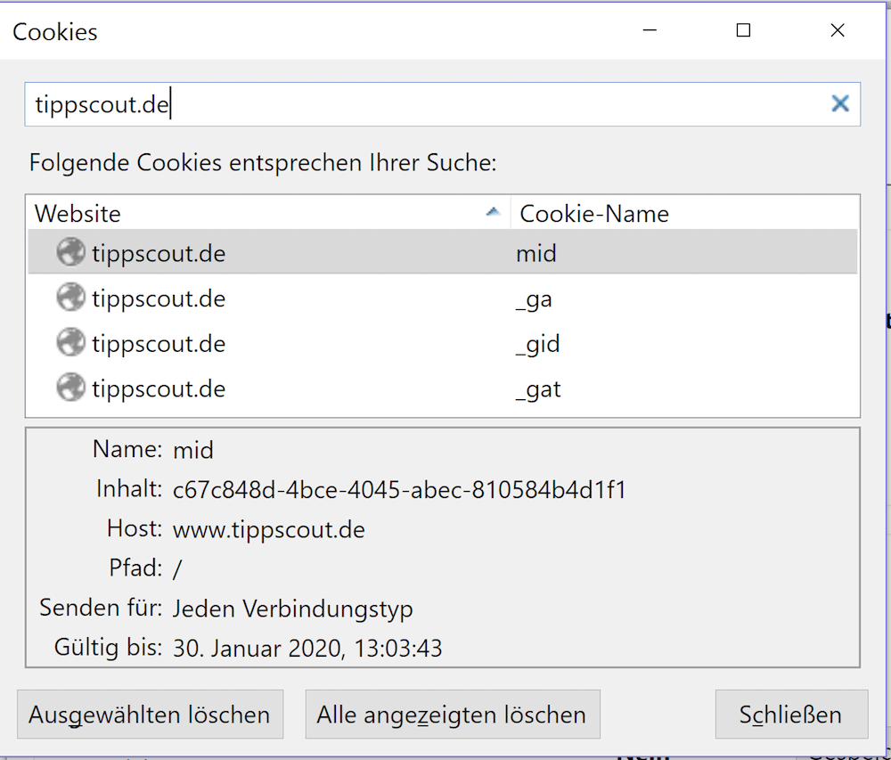Sort by the Website column header
This screenshot has height=760, width=891.
tap(268, 213)
